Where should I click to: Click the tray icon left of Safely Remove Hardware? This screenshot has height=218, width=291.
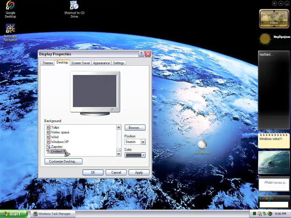[x=260, y=214]
